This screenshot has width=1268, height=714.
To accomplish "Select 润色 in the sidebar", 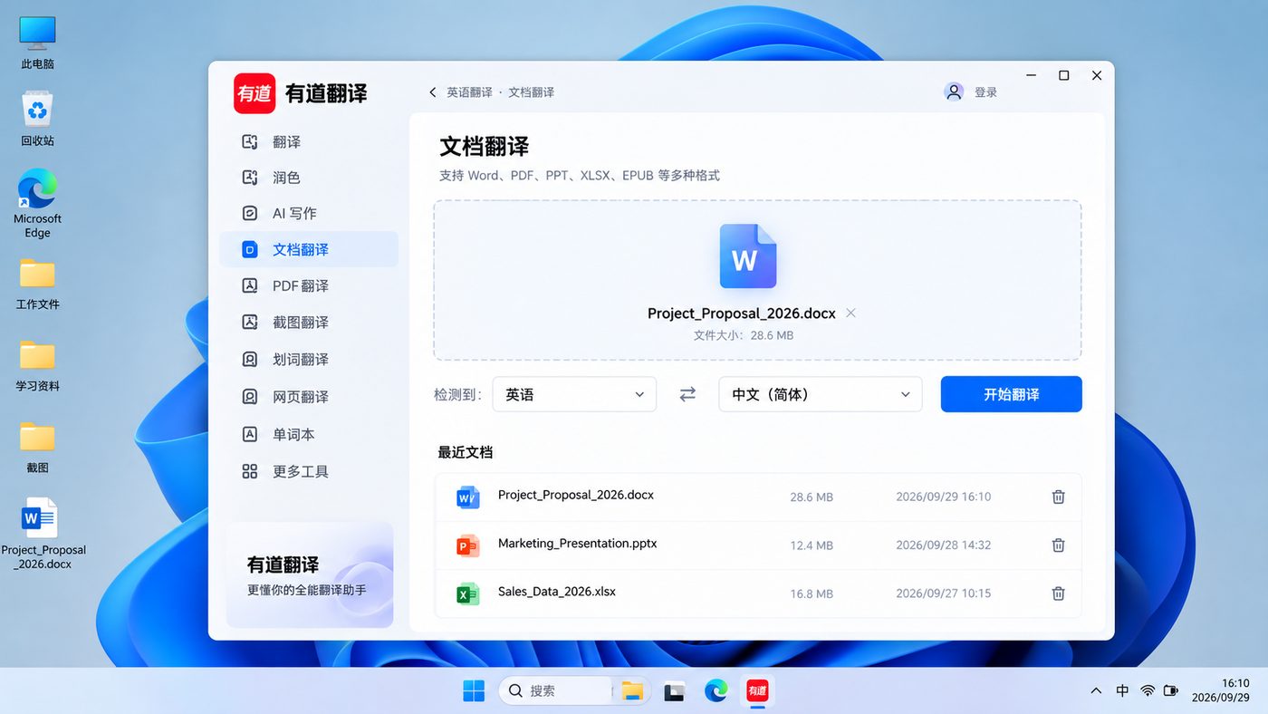I will 308,178.
